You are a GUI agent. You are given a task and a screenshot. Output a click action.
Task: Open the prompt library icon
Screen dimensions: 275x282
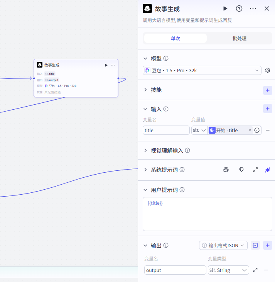226,170
